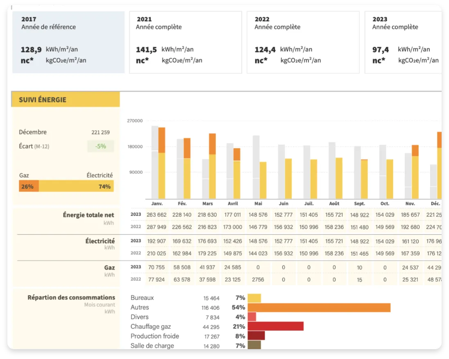Click the yellow Électricité 74% bar segment

click(x=76, y=186)
